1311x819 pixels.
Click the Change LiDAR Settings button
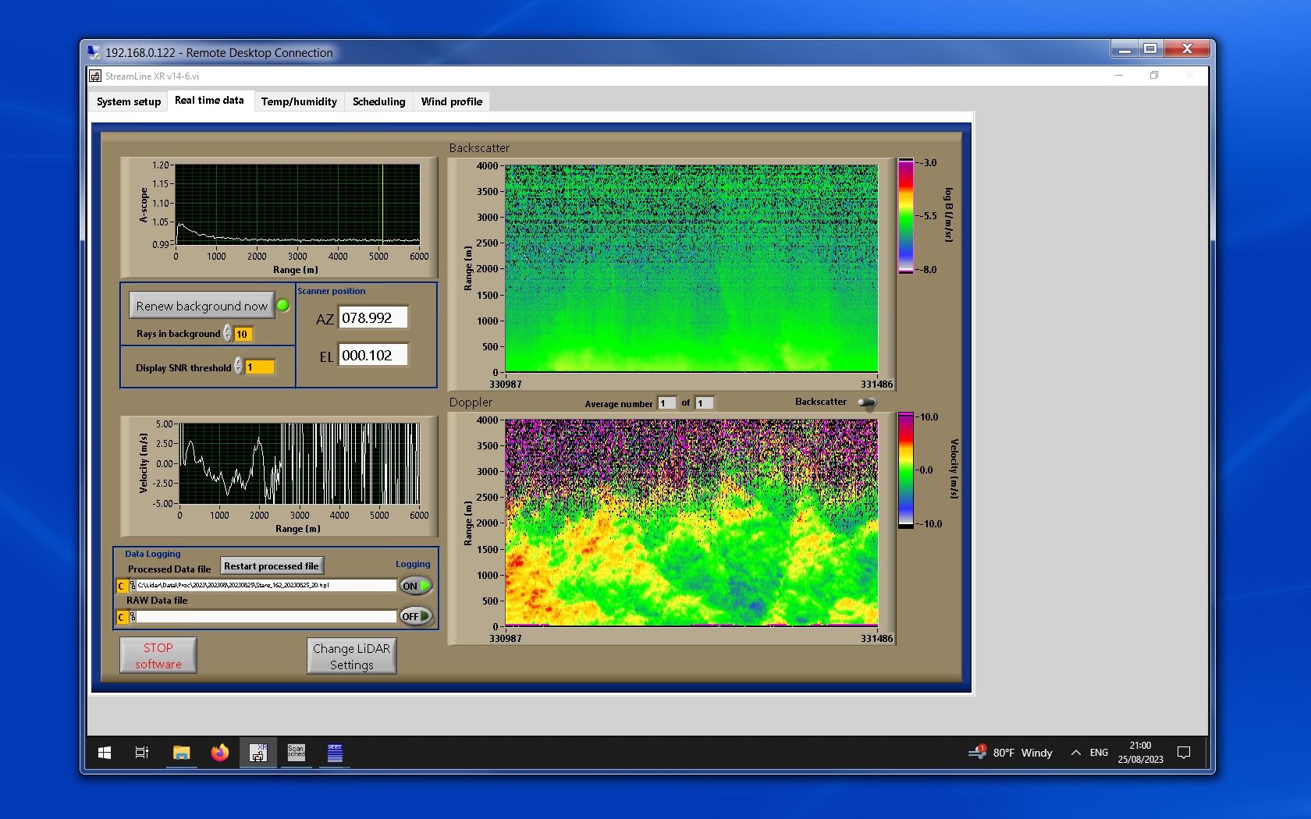(x=351, y=656)
